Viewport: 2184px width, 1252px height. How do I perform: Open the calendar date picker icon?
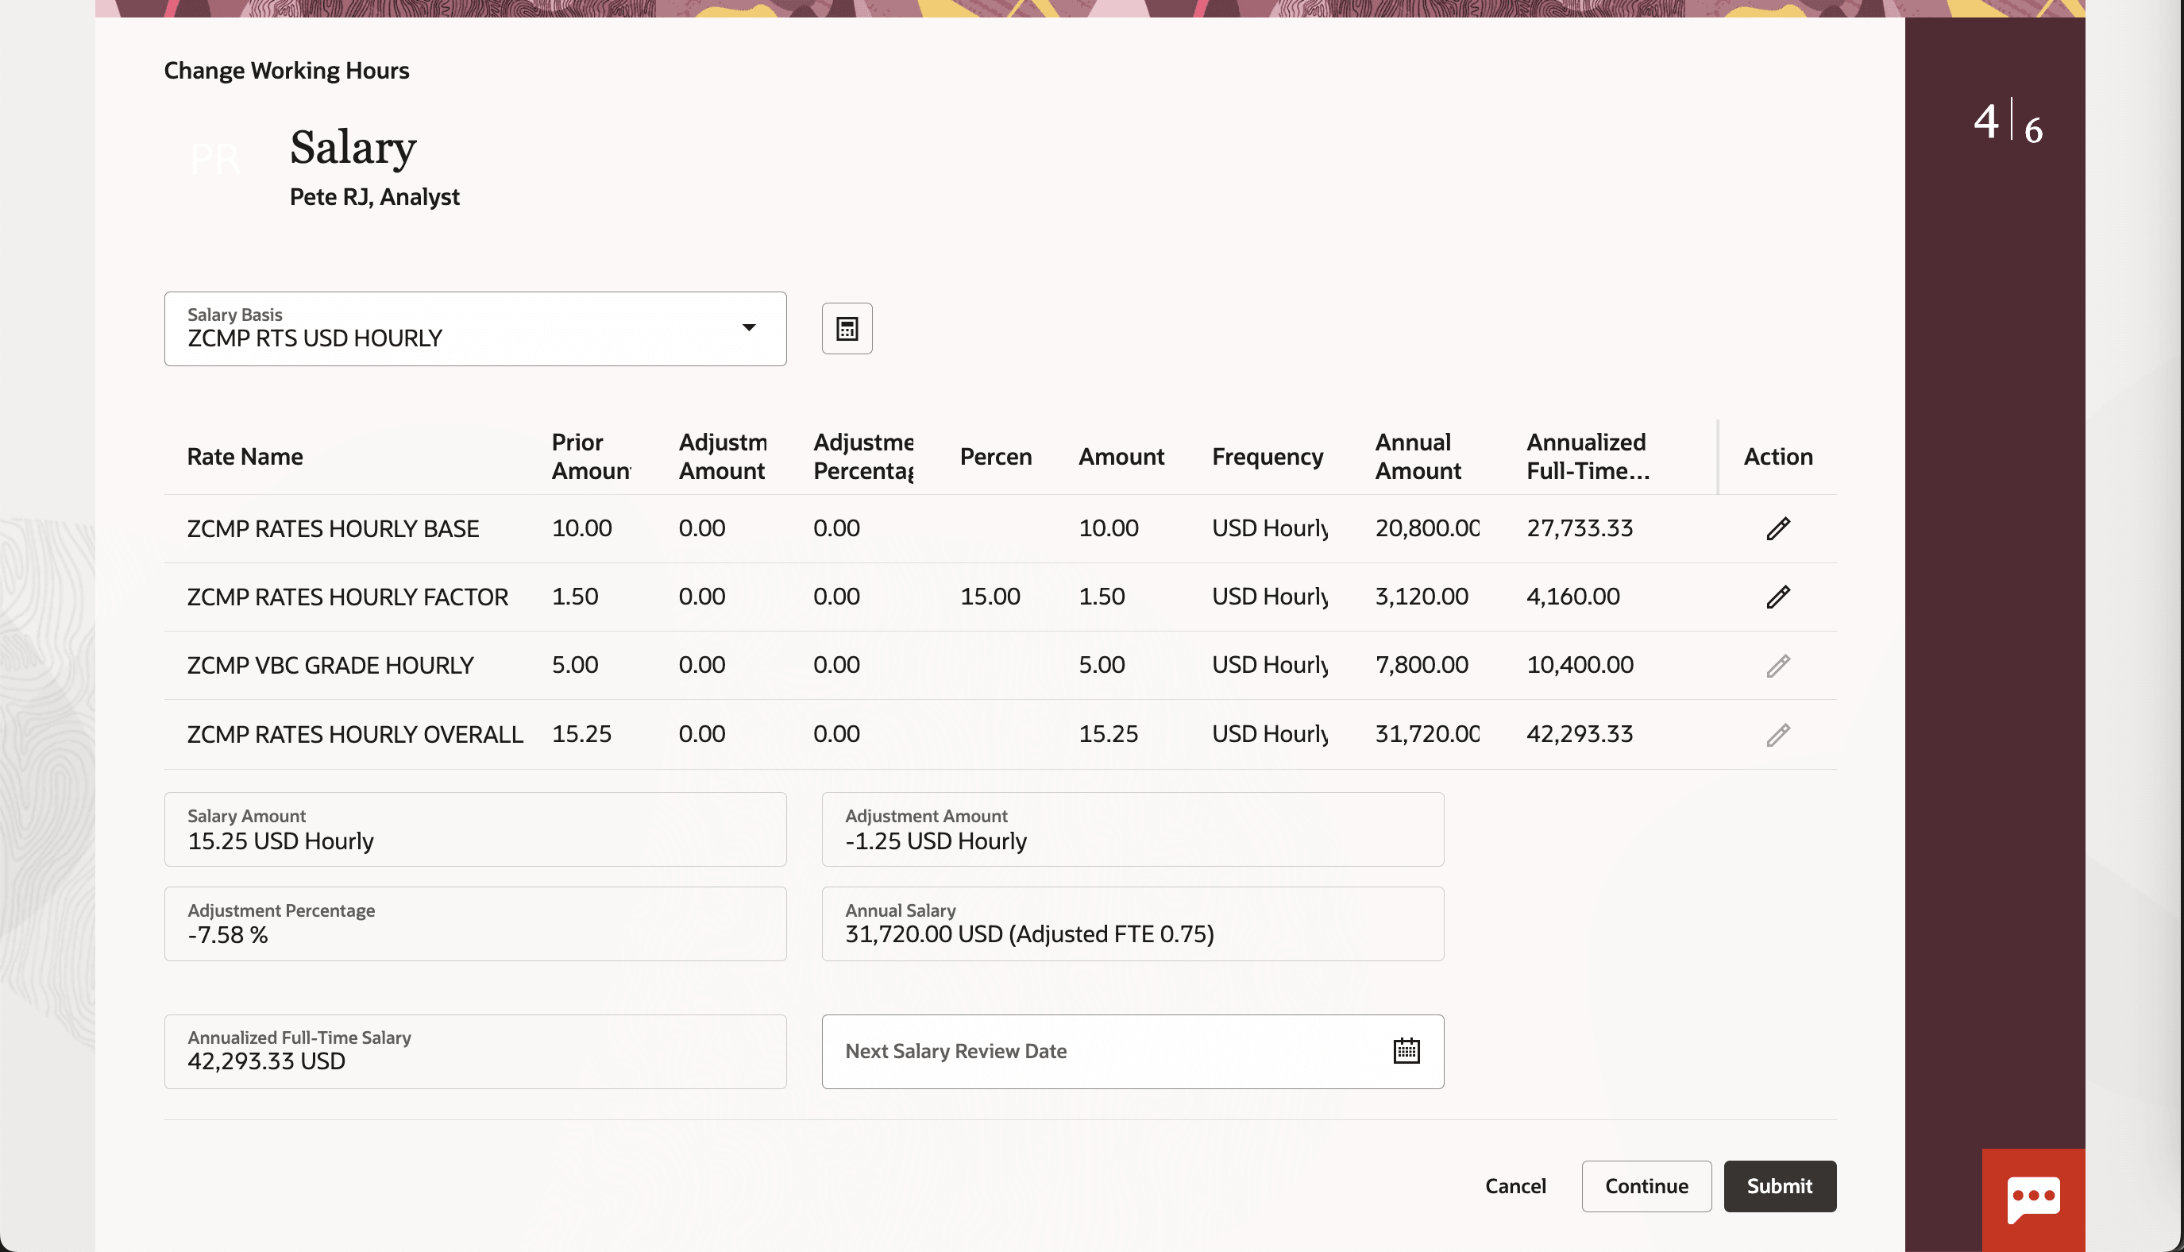click(x=1406, y=1051)
